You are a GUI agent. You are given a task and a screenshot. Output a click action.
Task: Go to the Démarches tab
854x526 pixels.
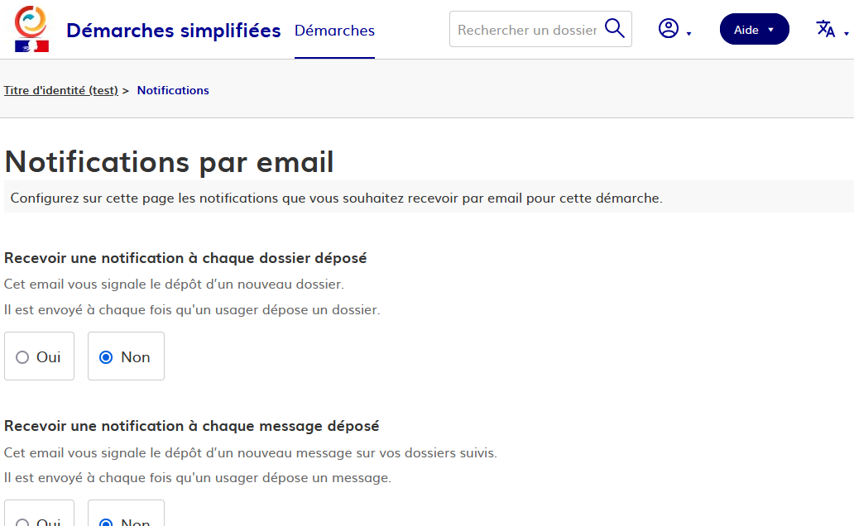(x=334, y=31)
